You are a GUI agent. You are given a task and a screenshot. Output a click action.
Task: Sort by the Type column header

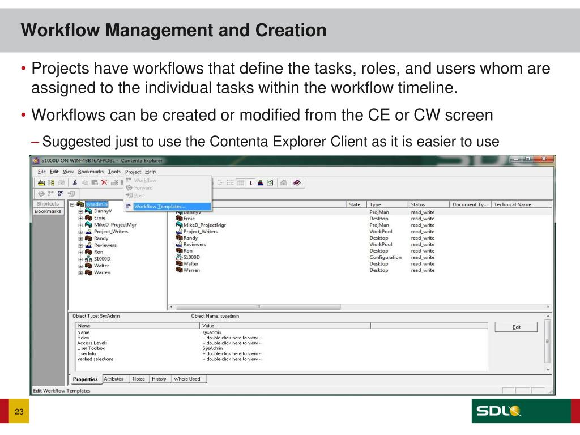pyautogui.click(x=387, y=204)
